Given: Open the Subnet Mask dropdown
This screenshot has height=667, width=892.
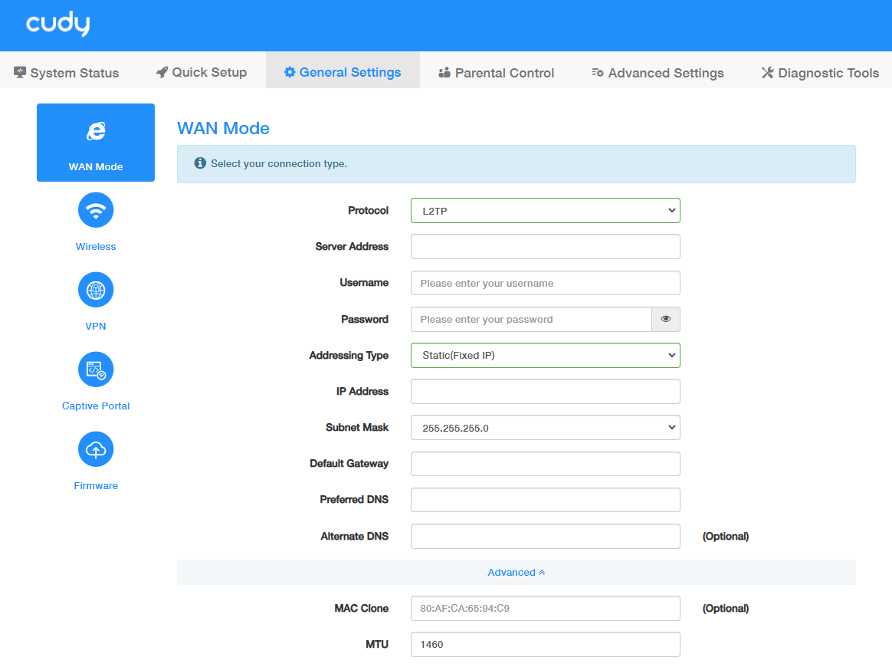Looking at the screenshot, I should [545, 428].
